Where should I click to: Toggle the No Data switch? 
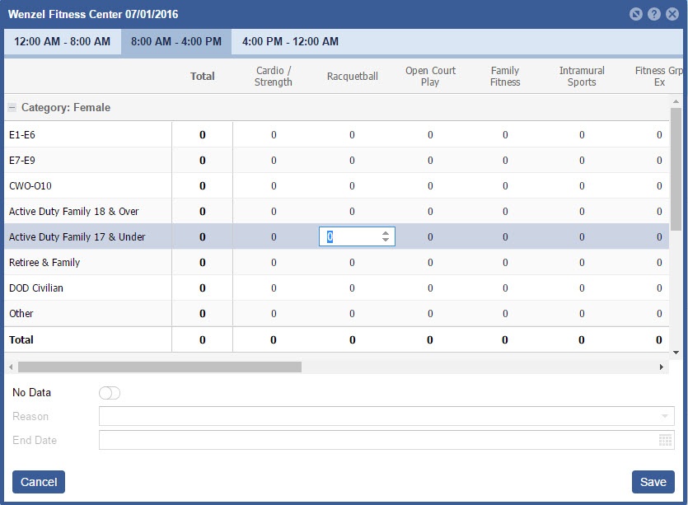[x=110, y=393]
